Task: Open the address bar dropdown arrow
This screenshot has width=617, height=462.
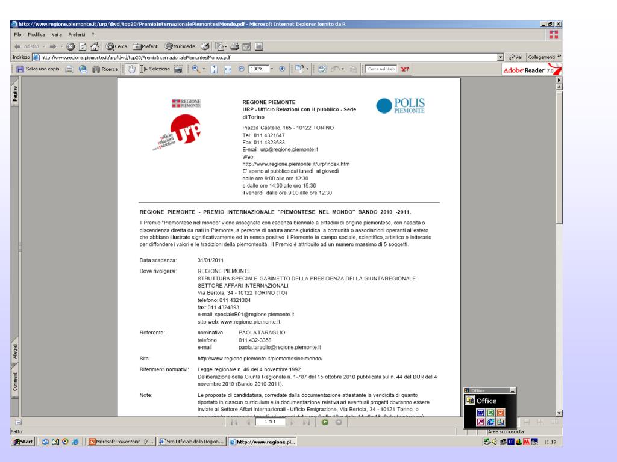Action: coord(500,57)
